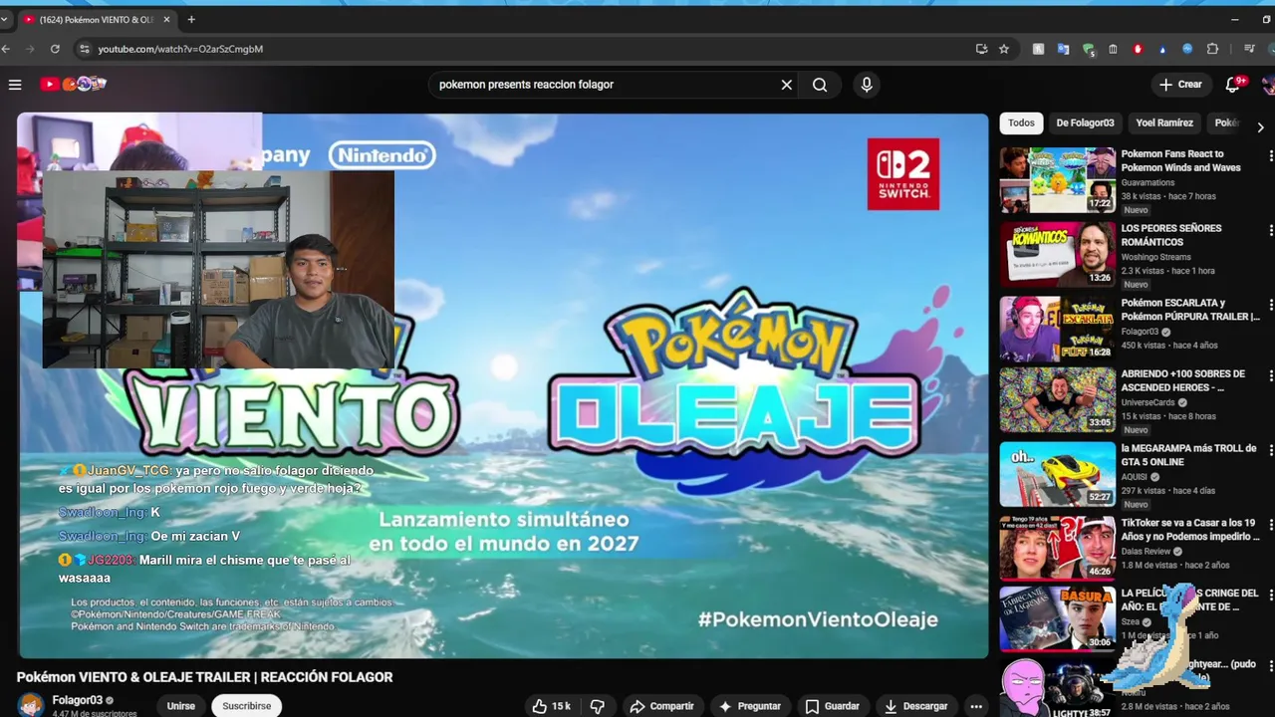Open the YouTube hamburger guide menu
The height and width of the screenshot is (717, 1275).
pos(15,85)
